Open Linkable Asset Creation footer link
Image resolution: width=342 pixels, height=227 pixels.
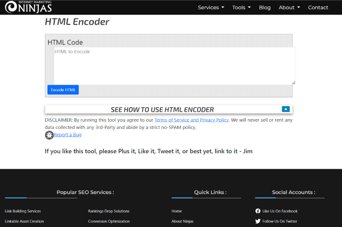tap(24, 221)
